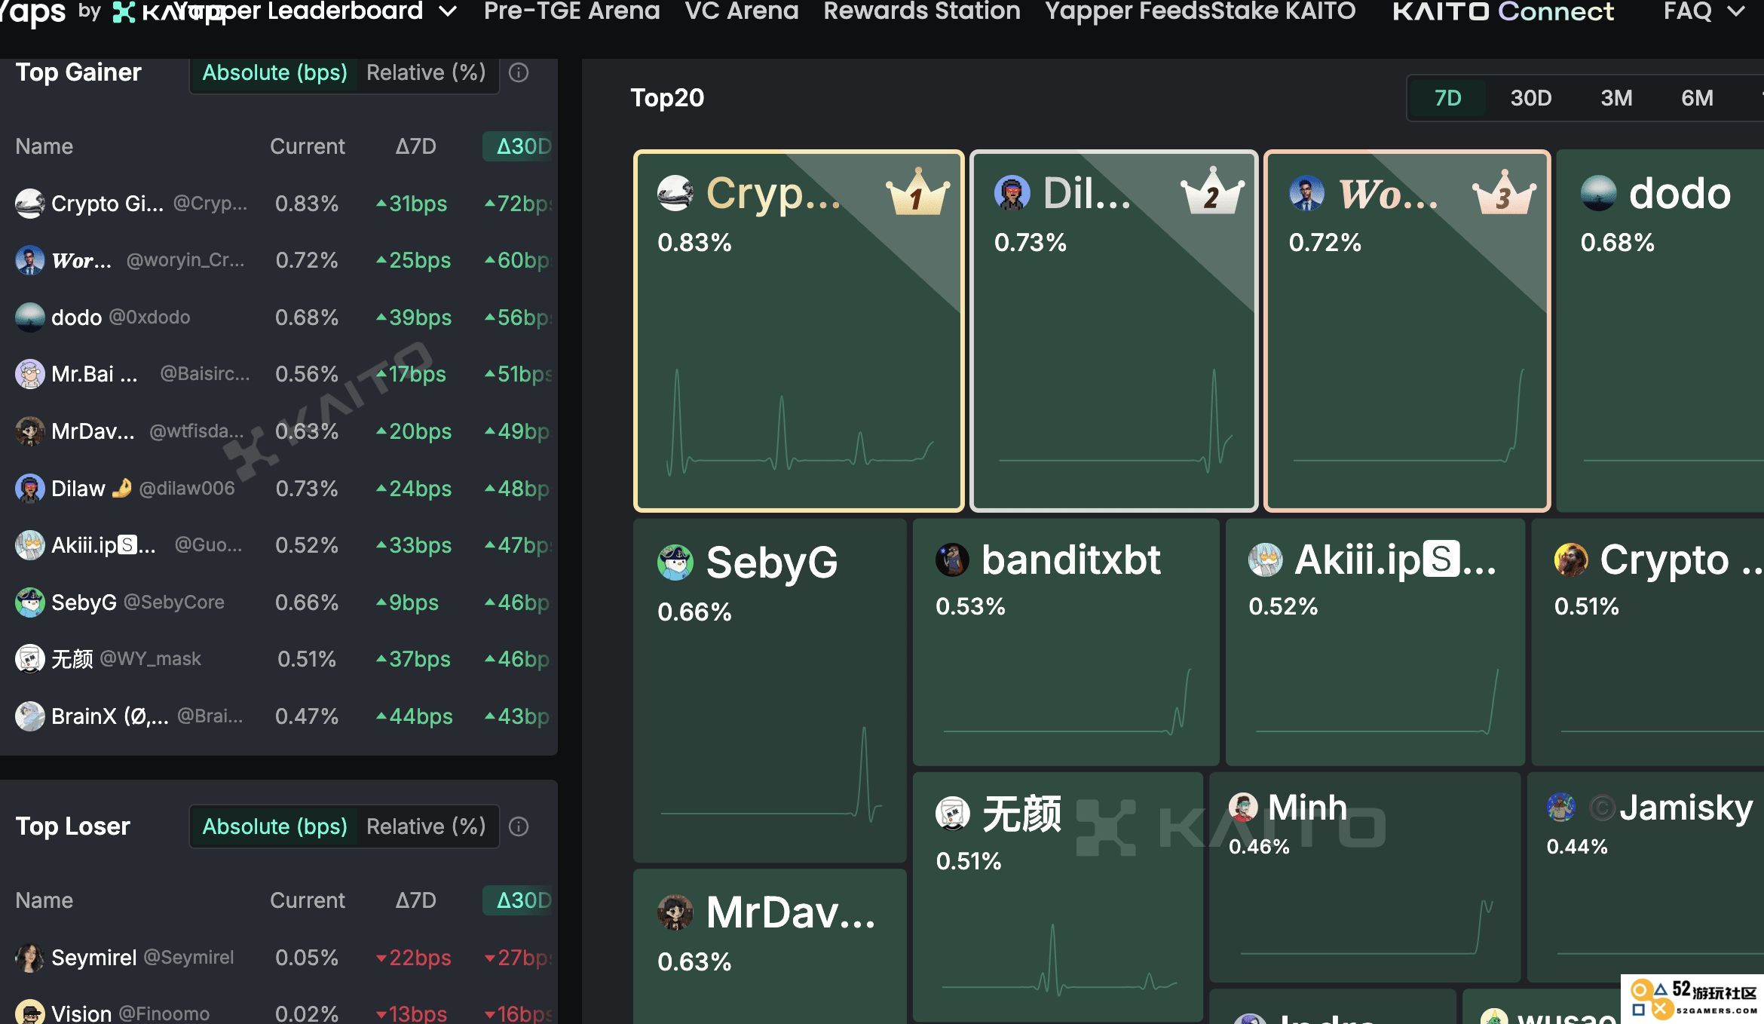Click 无颜 avatar in Top Gainer list

pos(30,659)
